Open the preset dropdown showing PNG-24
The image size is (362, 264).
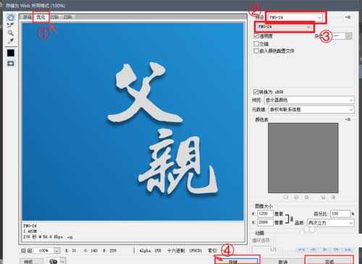click(295, 17)
